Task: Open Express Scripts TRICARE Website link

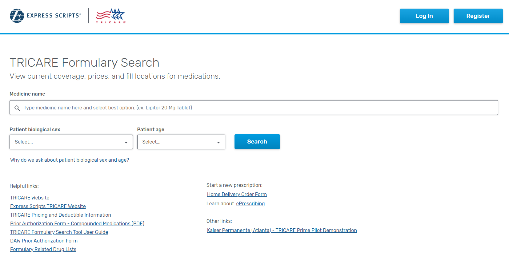Action: (x=48, y=206)
